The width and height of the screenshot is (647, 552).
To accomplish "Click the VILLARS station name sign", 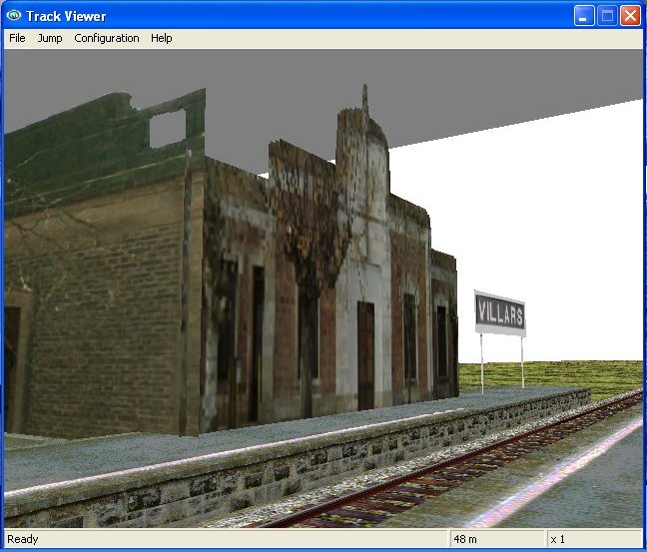I will (499, 312).
